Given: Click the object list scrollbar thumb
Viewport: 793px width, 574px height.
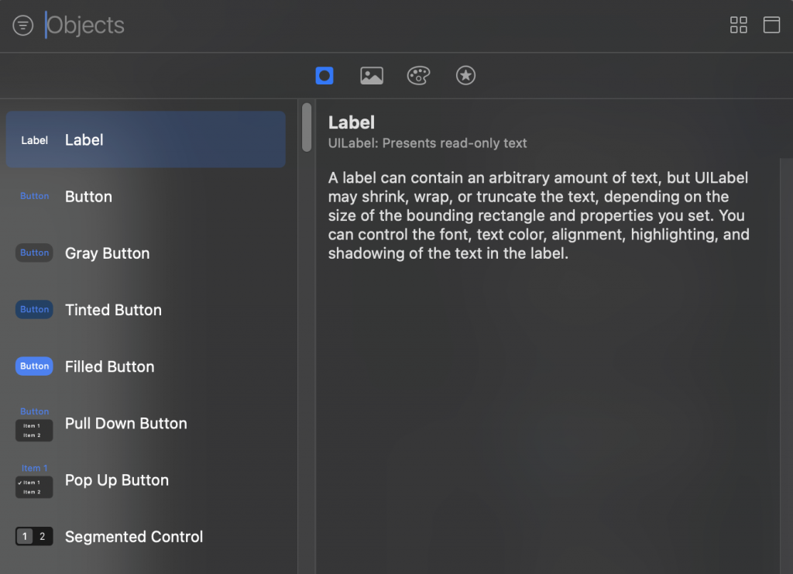Looking at the screenshot, I should [307, 127].
